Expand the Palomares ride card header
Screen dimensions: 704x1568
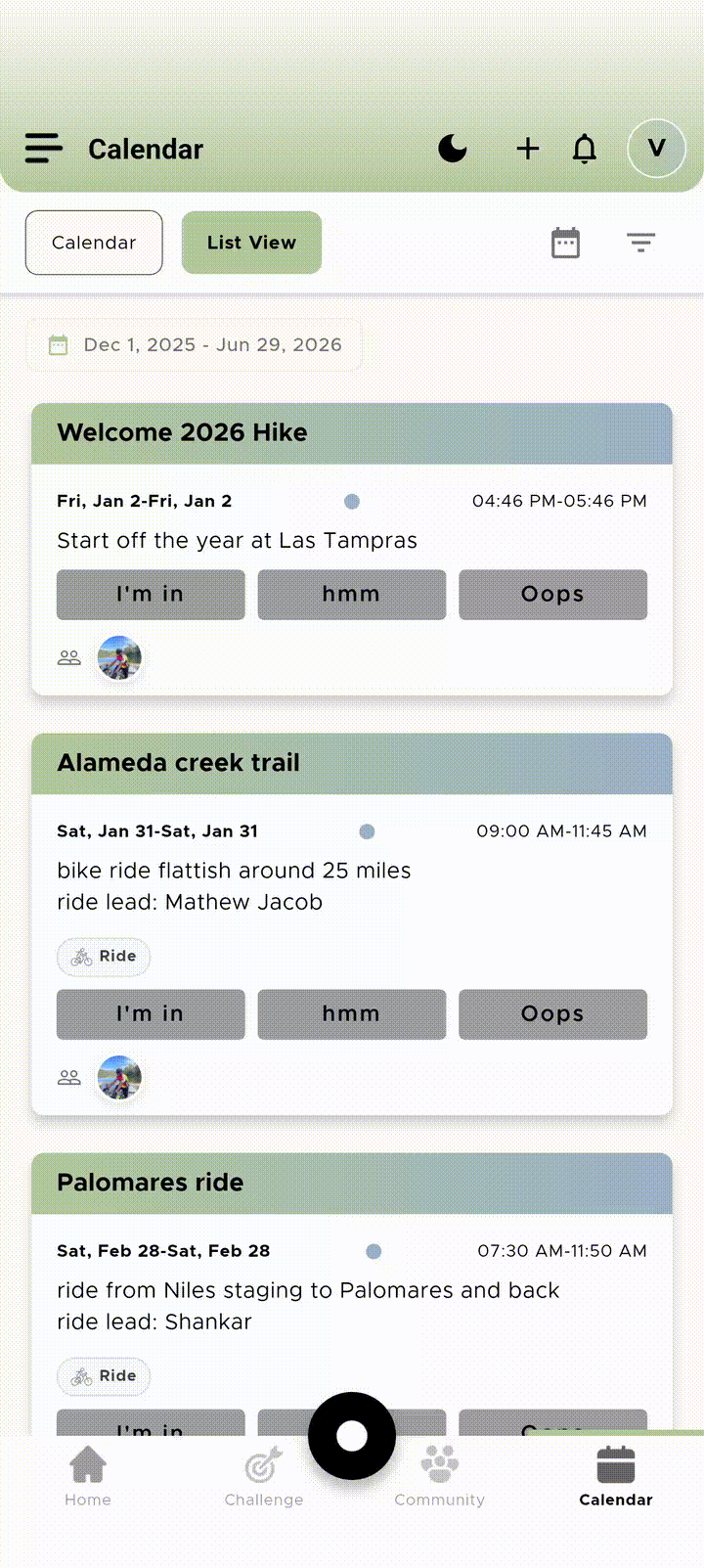352,1183
